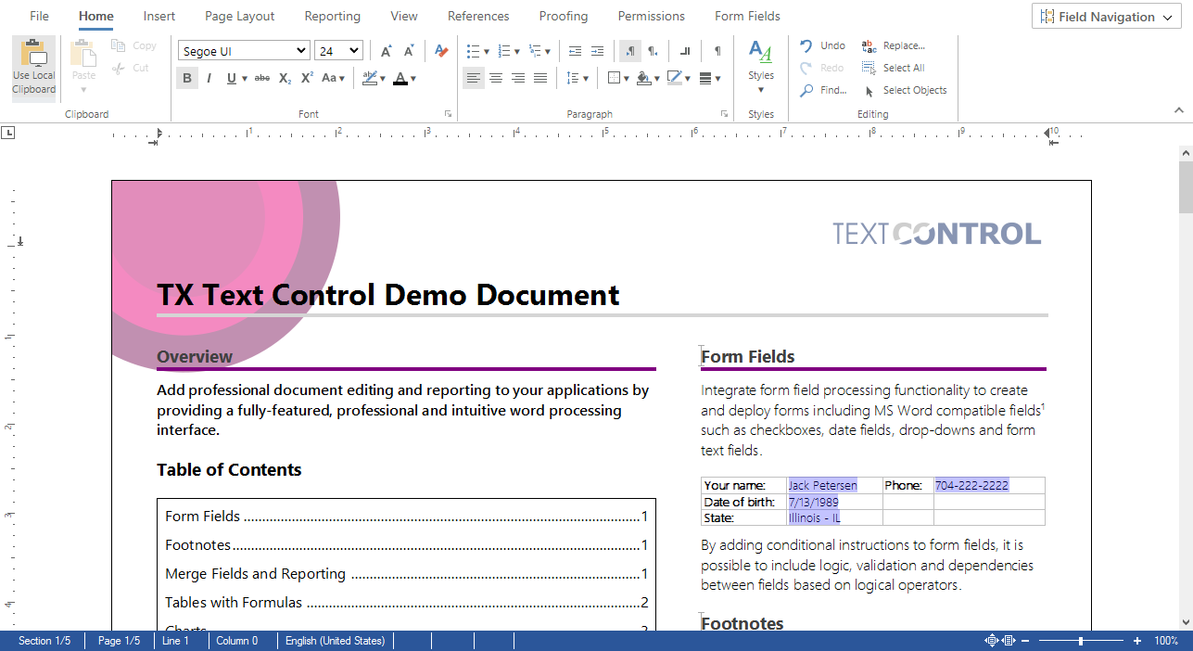Expand the bullet list dropdown

click(x=486, y=51)
